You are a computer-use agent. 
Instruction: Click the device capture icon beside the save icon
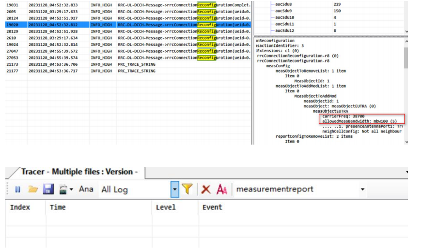(x=64, y=190)
